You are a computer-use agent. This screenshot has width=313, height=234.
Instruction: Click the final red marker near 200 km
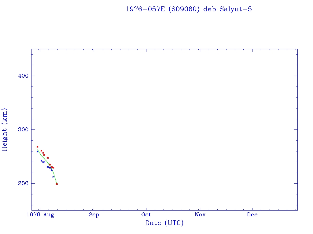tap(57, 184)
